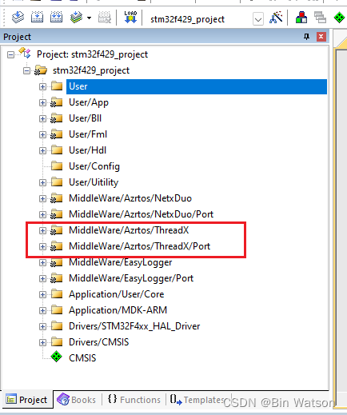Select the highlighted User group label

(x=78, y=86)
